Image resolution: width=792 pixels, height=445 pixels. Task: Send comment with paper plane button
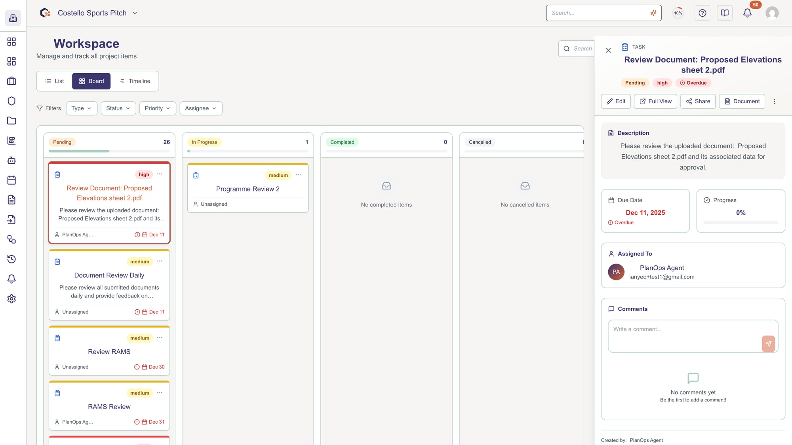point(768,344)
